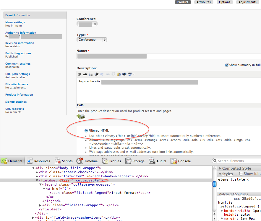The height and width of the screenshot is (221, 261).
Task: Switch to the Attributes tab
Action: (203, 2)
